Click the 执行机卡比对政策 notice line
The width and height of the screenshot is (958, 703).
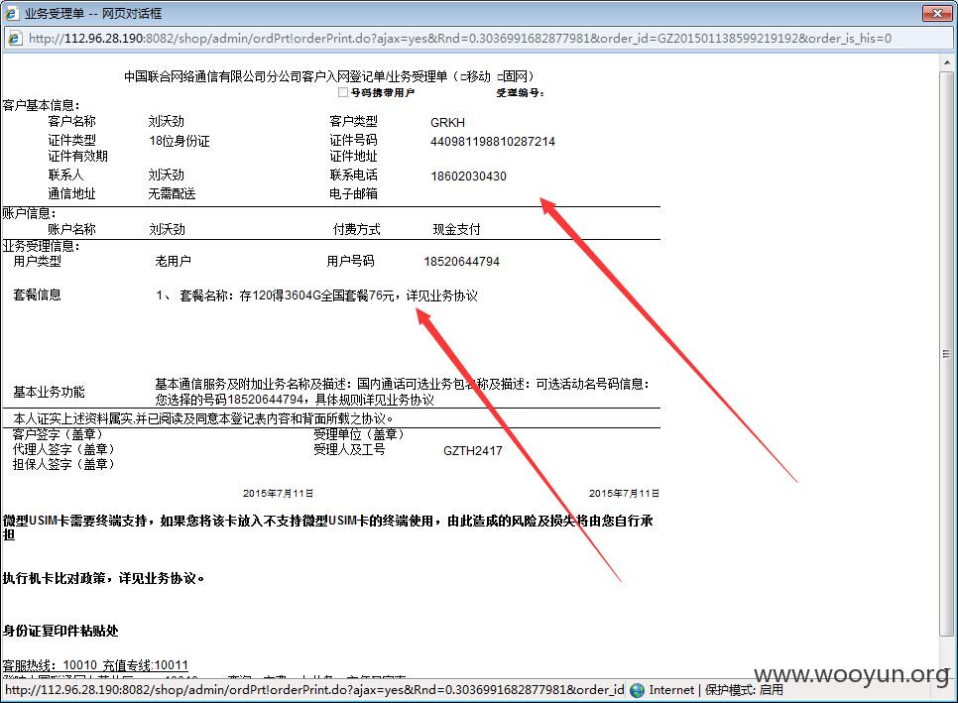click(x=103, y=578)
